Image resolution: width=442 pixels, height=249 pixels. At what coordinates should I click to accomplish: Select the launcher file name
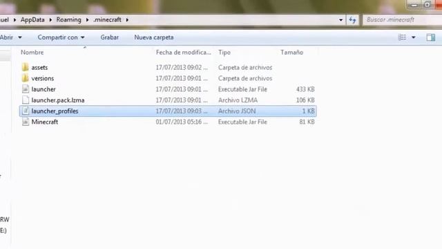(x=44, y=89)
